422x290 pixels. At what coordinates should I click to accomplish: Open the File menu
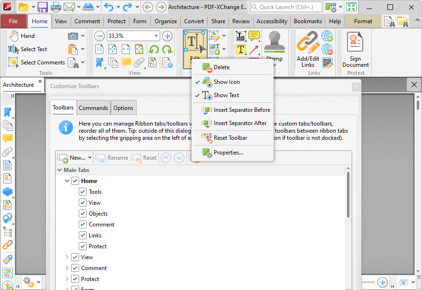tap(13, 21)
